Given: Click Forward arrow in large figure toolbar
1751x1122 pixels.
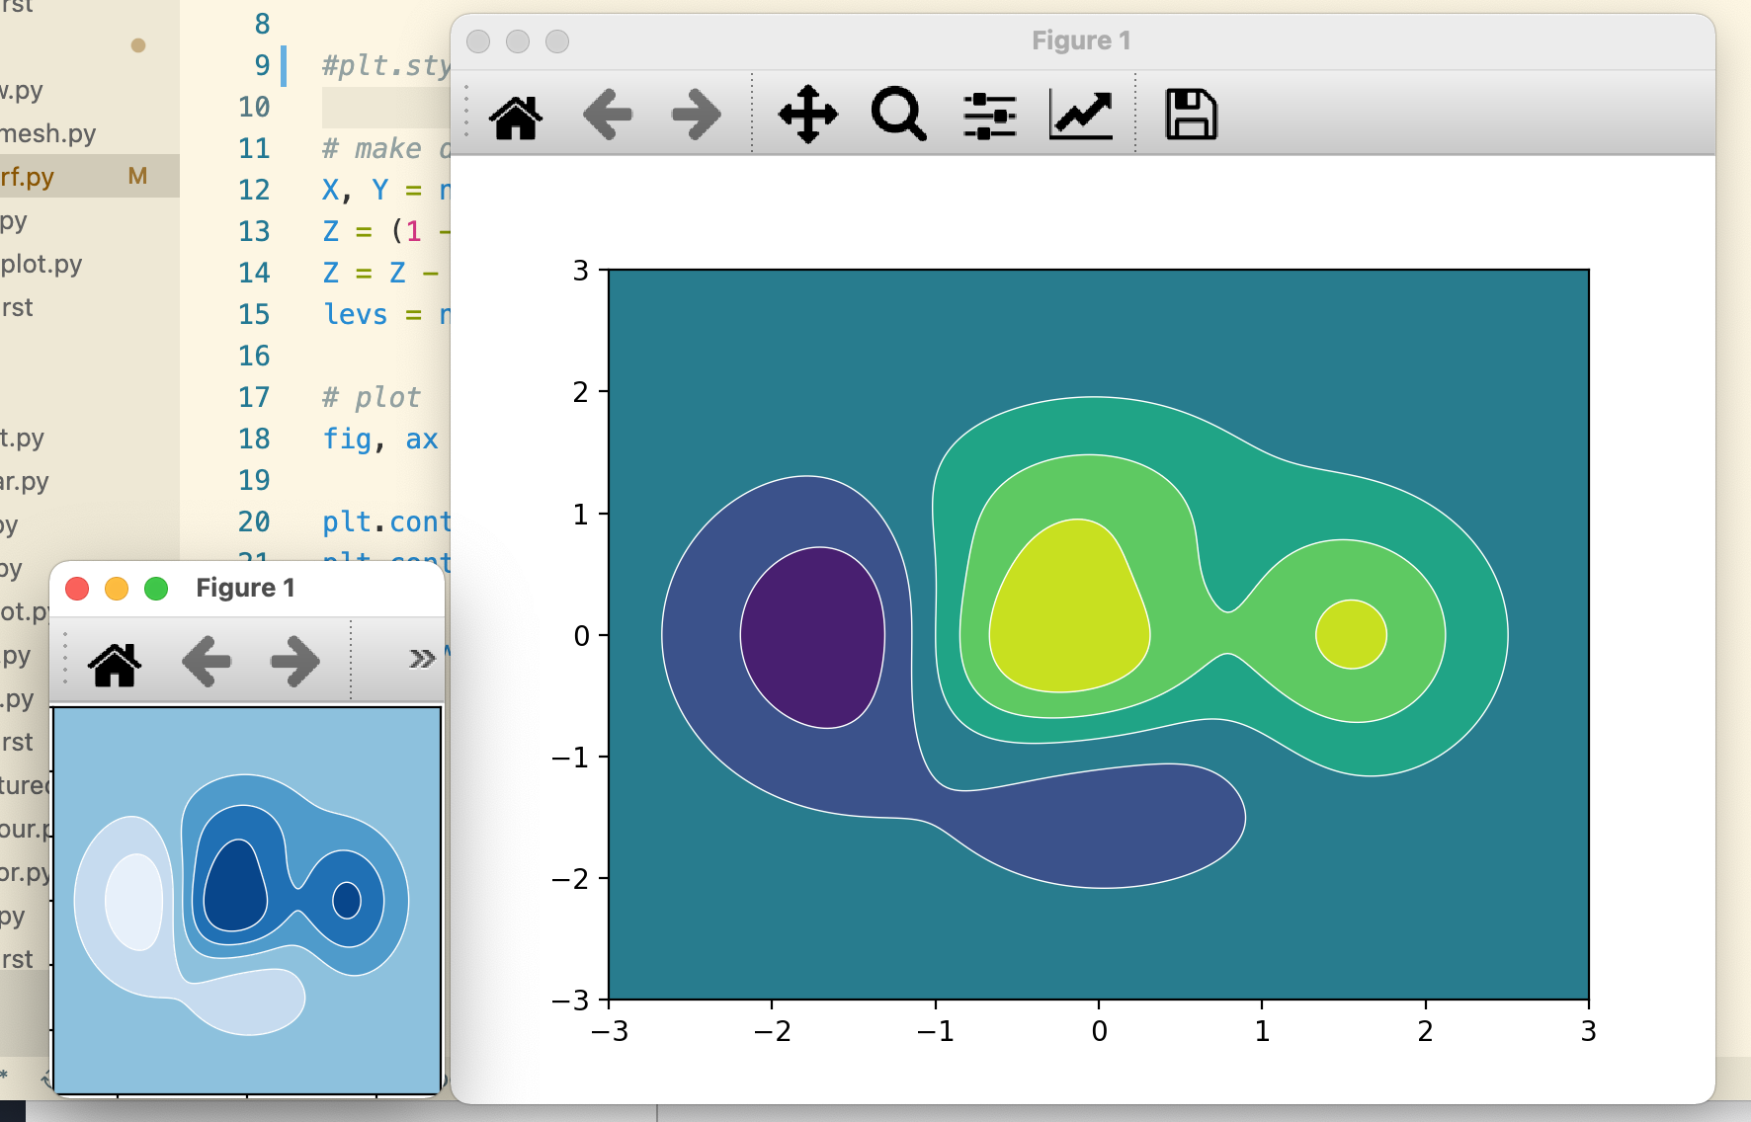Looking at the screenshot, I should pos(696,116).
